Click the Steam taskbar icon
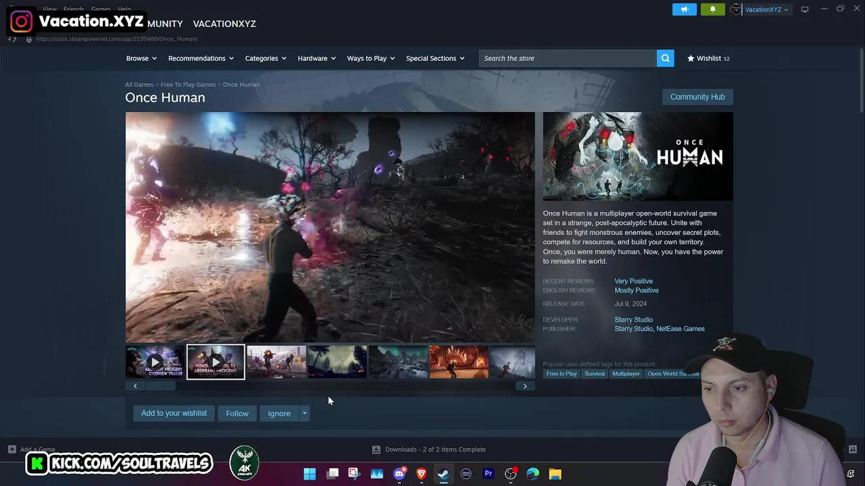The image size is (865, 486). [443, 474]
